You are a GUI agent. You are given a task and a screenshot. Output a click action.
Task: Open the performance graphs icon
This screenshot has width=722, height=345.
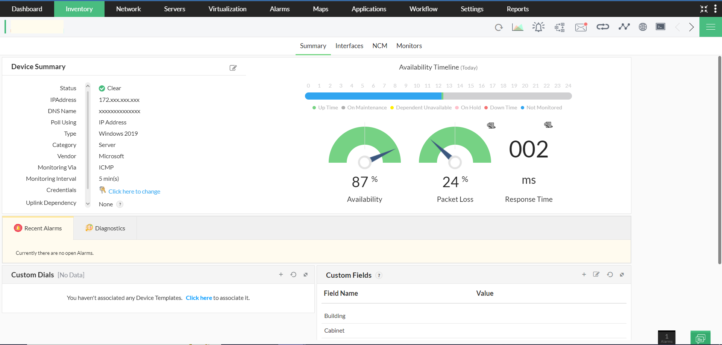(x=517, y=27)
